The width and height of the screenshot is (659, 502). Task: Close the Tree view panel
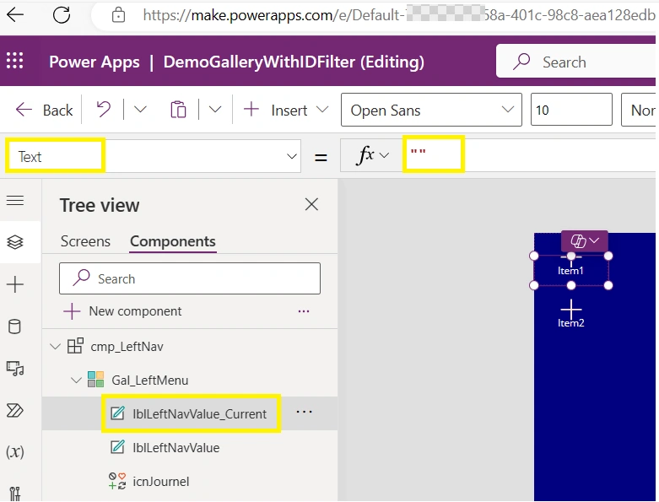point(311,204)
